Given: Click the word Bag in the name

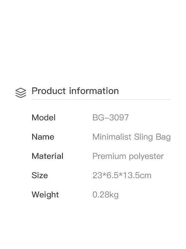Looking at the screenshot, I should point(163,137).
